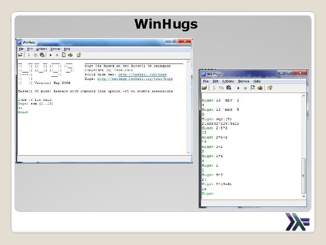Click the result '18' in the smaller window

[x=204, y=189]
